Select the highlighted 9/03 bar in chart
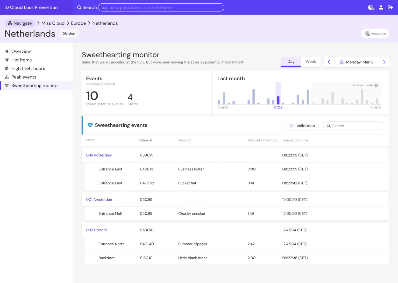398x283 pixels. [278, 100]
